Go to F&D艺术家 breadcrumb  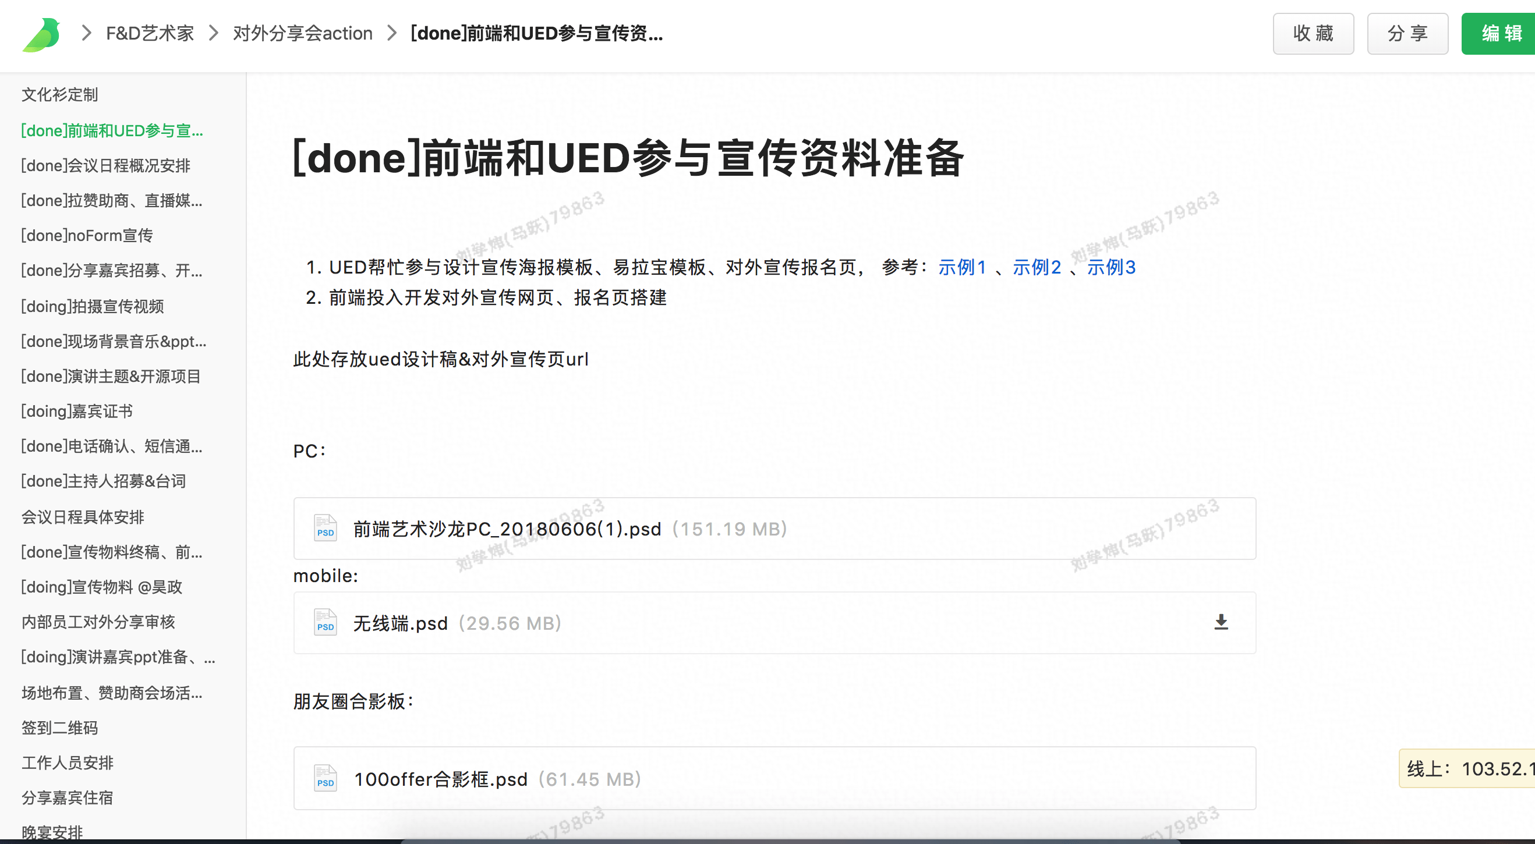pos(150,33)
